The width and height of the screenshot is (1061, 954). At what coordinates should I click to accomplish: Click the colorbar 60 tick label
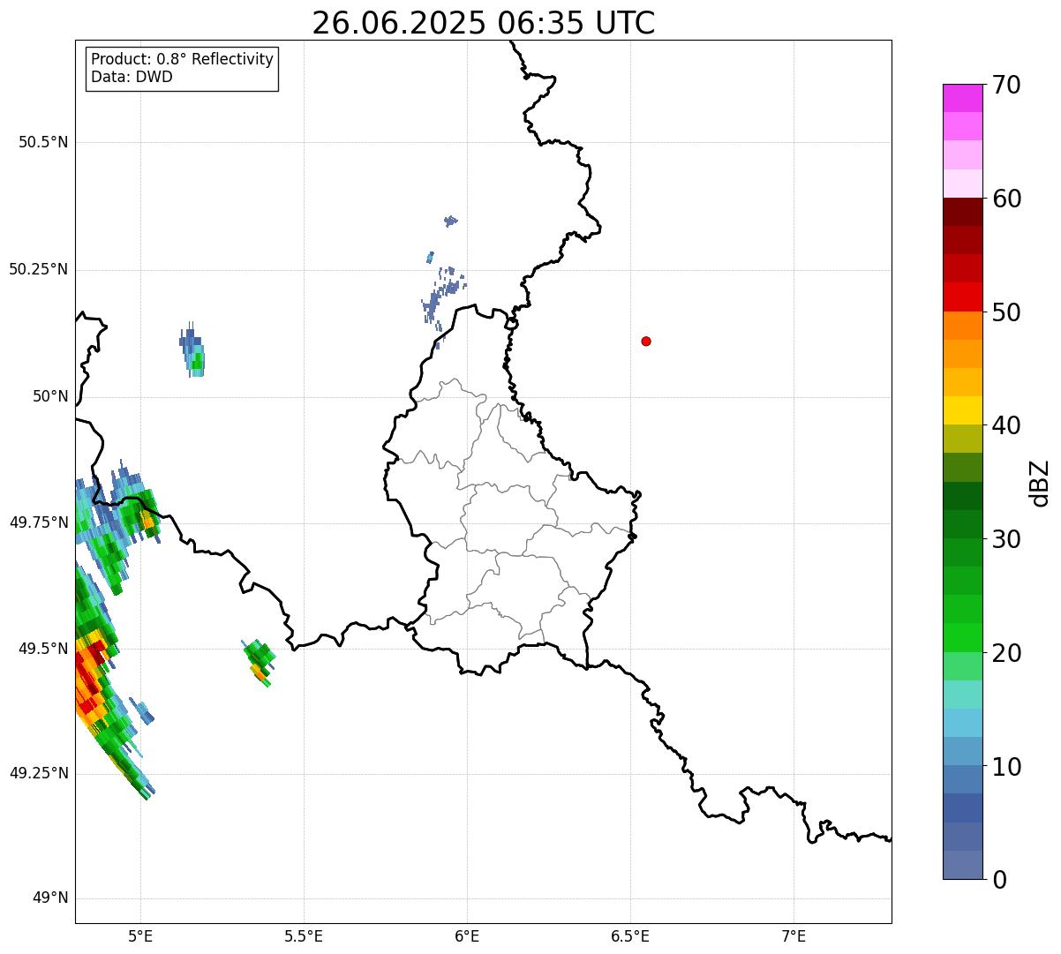point(1006,199)
